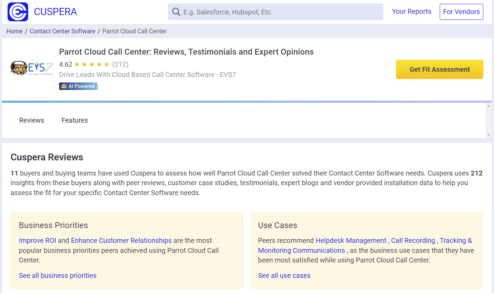Open the Reviews tab
The image size is (494, 293).
(32, 120)
